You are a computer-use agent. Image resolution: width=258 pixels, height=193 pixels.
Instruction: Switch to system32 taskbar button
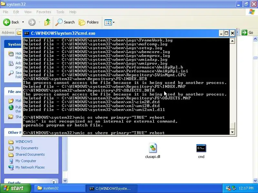(x=59, y=188)
